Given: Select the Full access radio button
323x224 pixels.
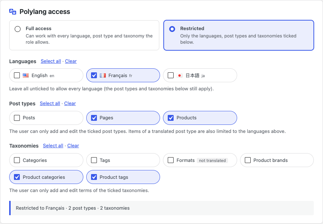Looking at the screenshot, I should pos(18,29).
